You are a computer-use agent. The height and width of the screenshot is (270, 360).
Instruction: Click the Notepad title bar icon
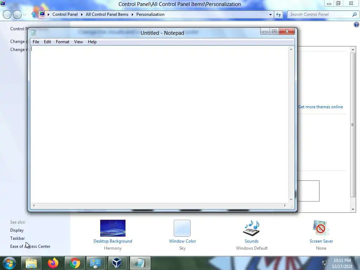coord(33,33)
